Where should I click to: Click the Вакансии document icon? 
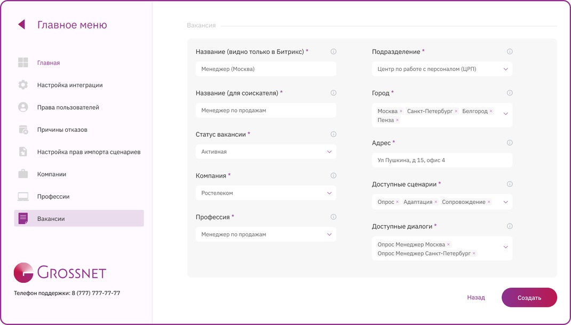coord(23,219)
